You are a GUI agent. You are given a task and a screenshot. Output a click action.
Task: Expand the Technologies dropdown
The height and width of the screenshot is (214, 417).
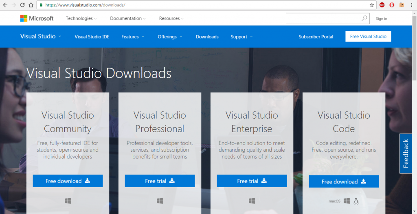coord(81,18)
